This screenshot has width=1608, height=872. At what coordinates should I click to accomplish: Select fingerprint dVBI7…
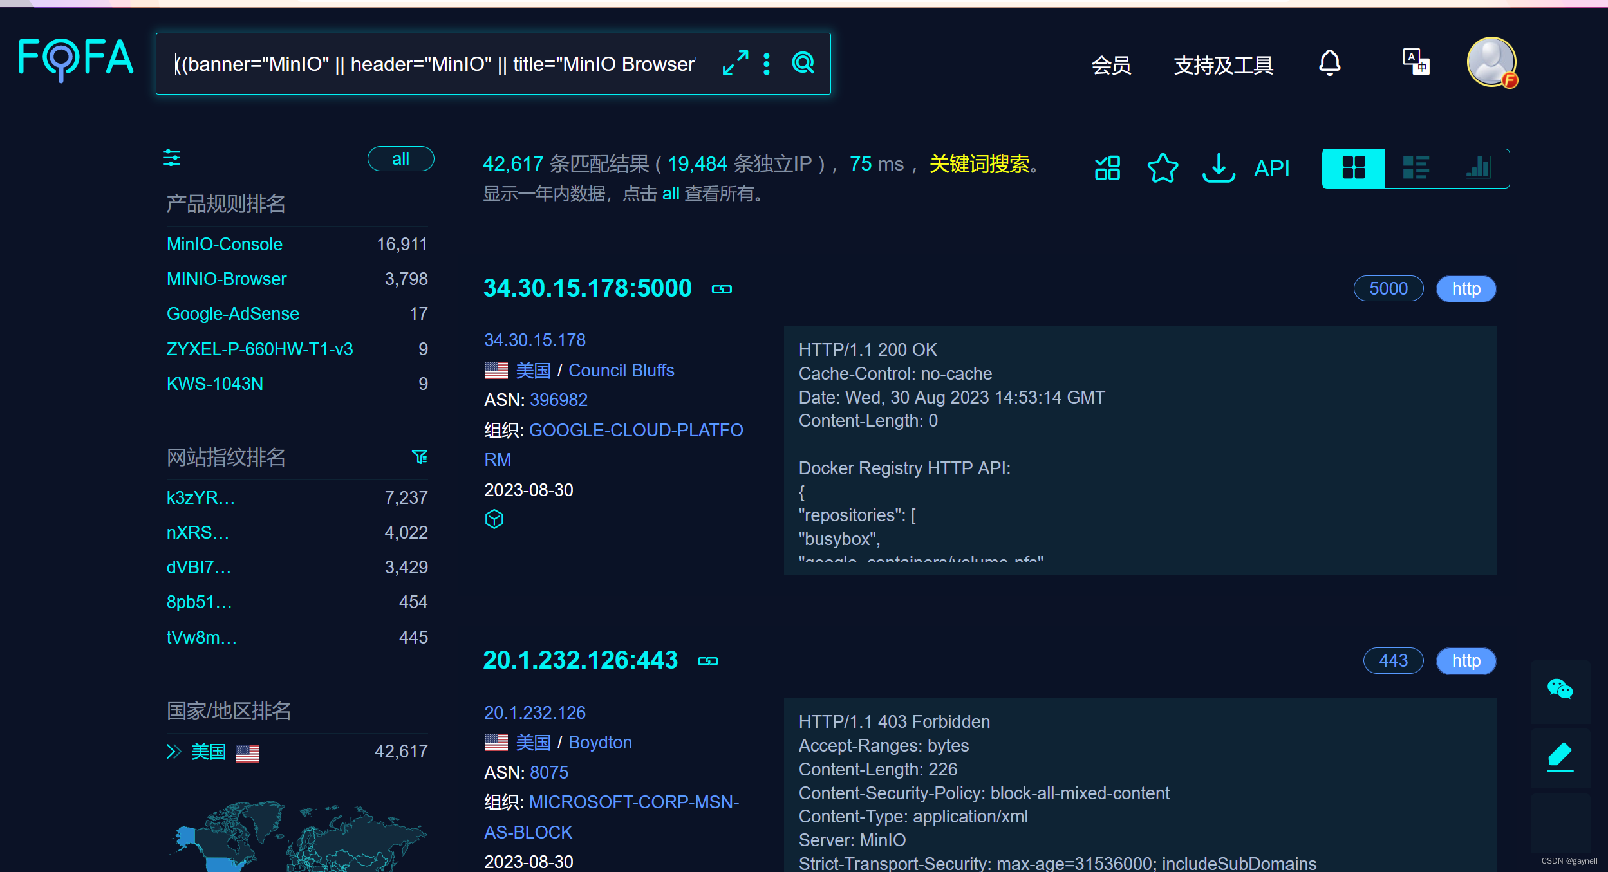pos(199,567)
